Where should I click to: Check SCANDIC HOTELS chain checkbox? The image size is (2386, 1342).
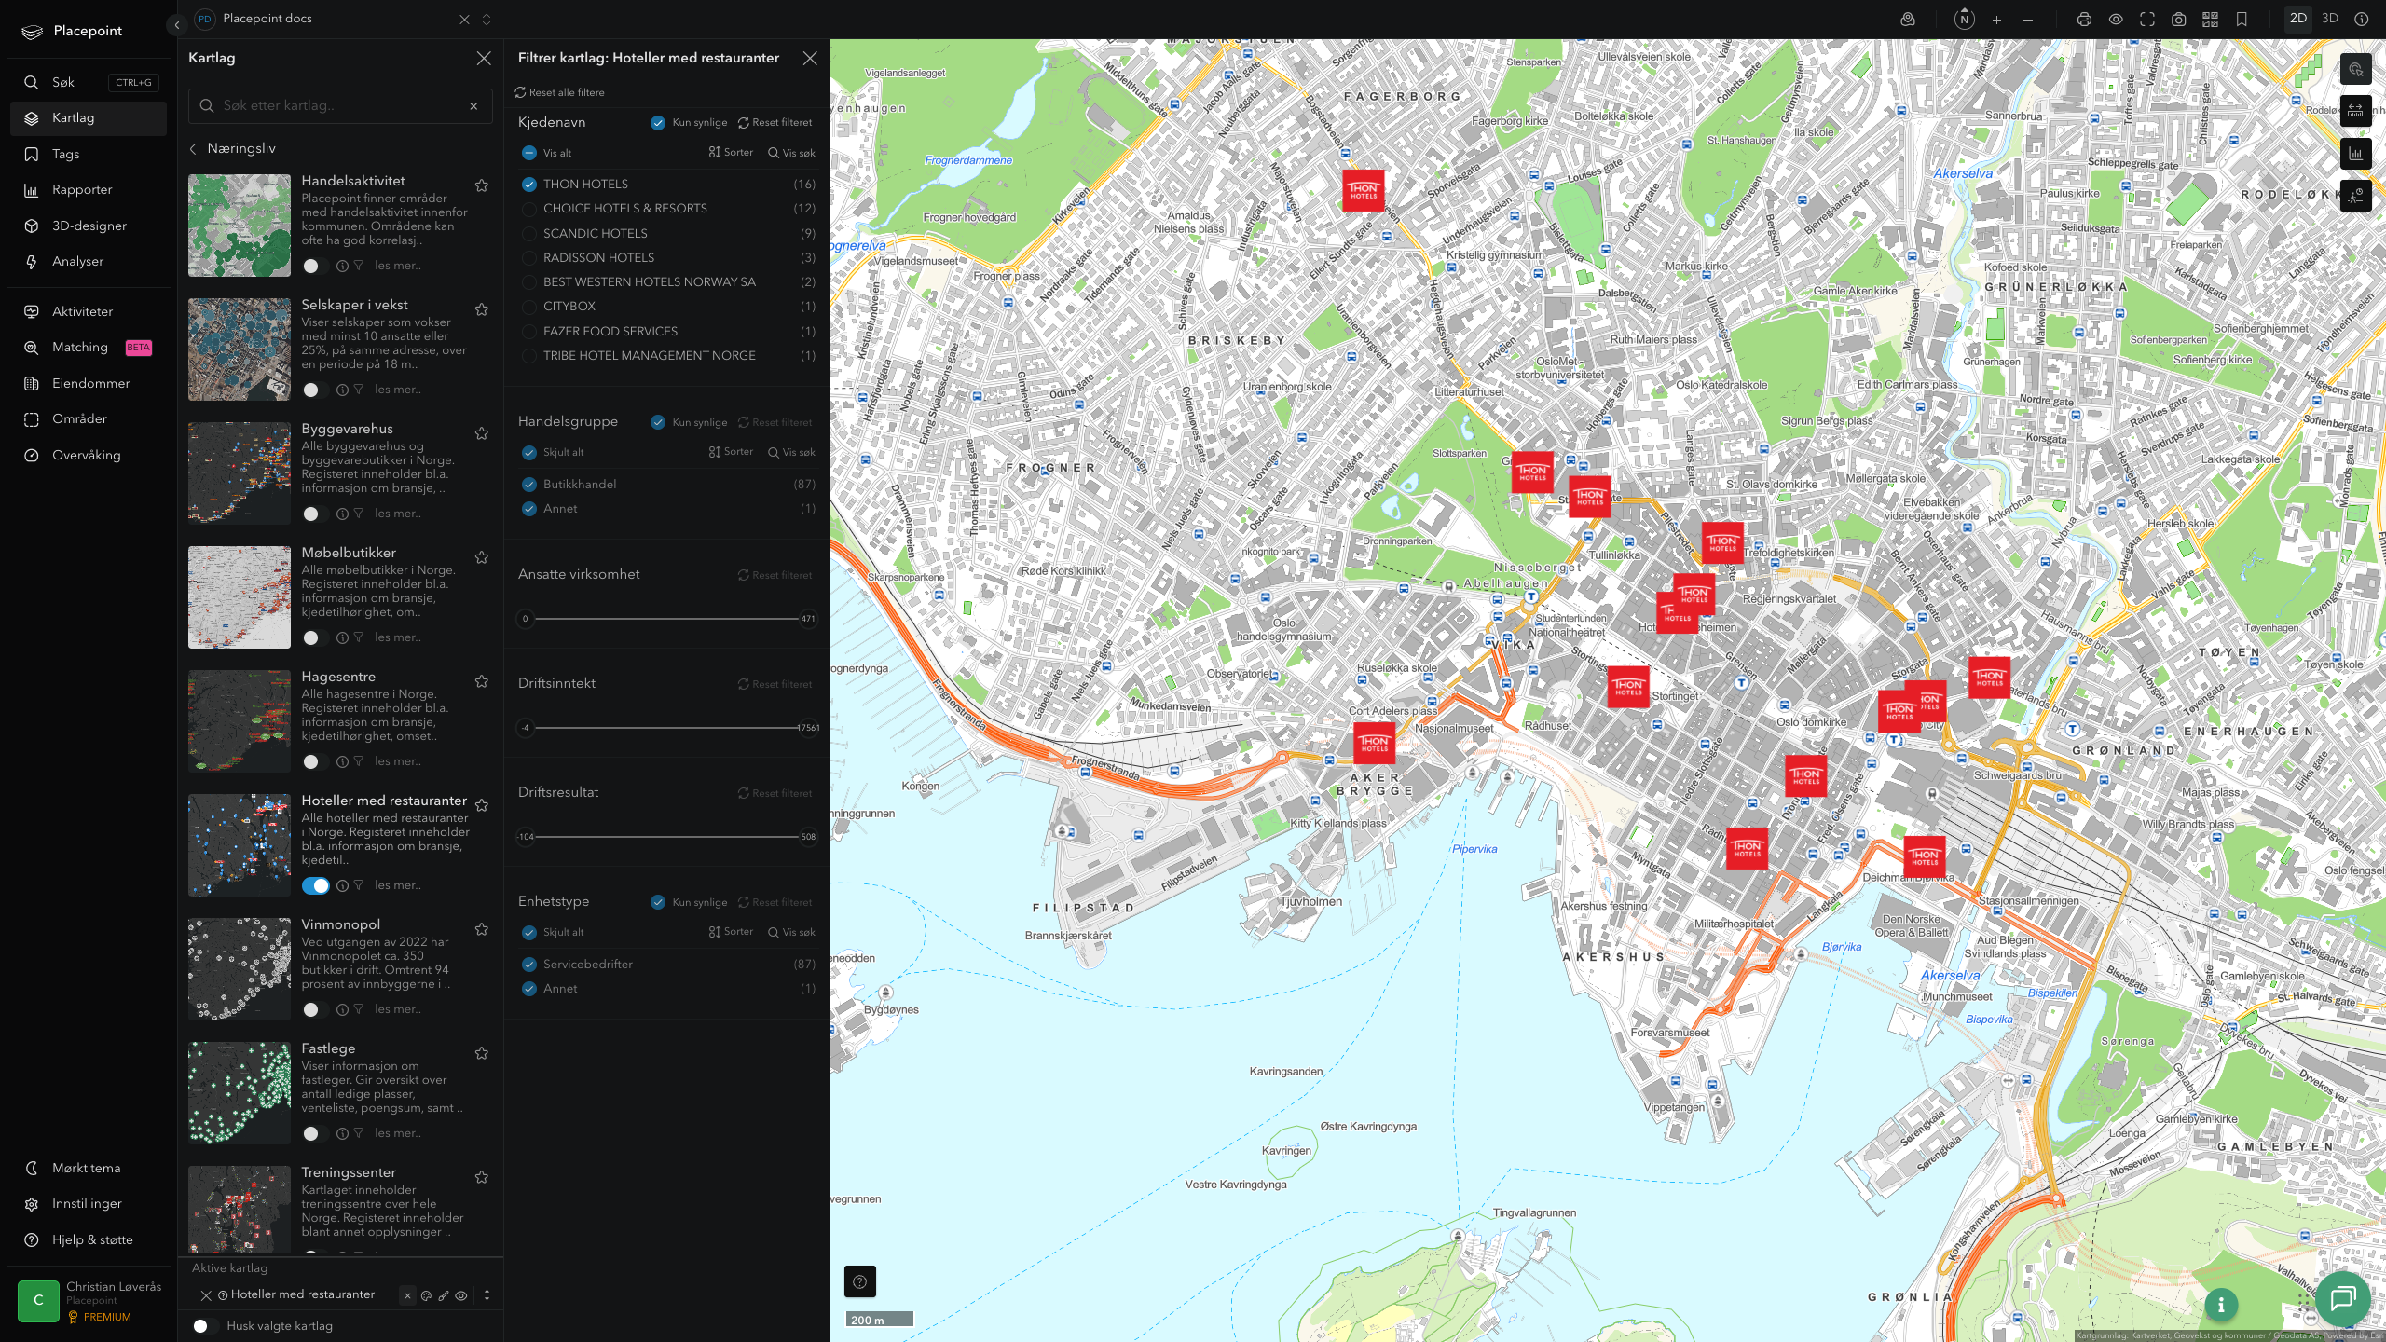529,234
